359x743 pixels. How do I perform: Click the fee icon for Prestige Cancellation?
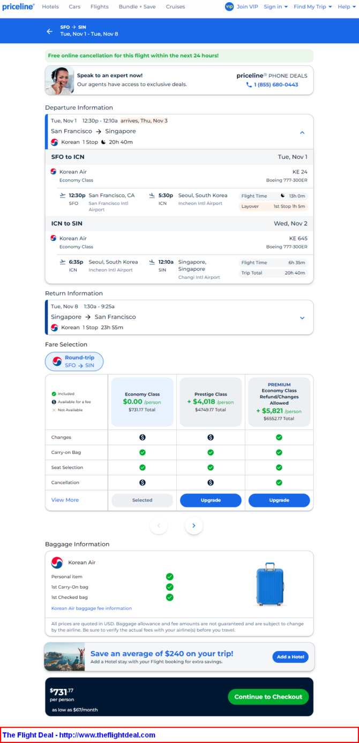click(211, 482)
